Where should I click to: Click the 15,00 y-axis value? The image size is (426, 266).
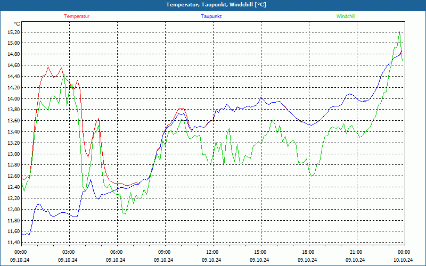click(14, 43)
